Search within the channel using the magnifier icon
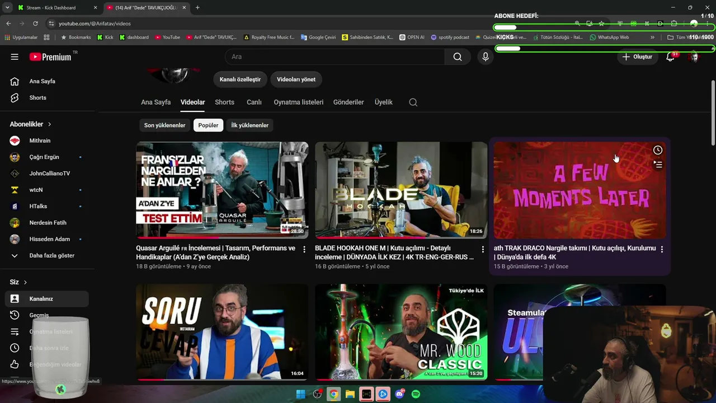The width and height of the screenshot is (716, 403). click(413, 102)
